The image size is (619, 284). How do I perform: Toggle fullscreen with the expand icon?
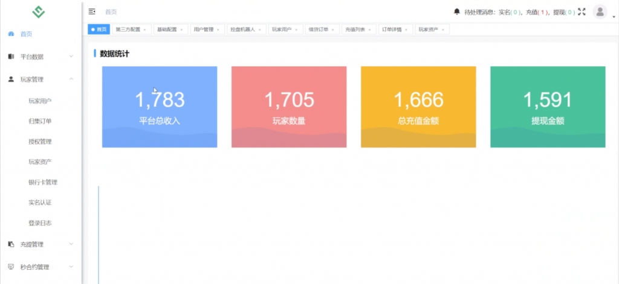[582, 11]
